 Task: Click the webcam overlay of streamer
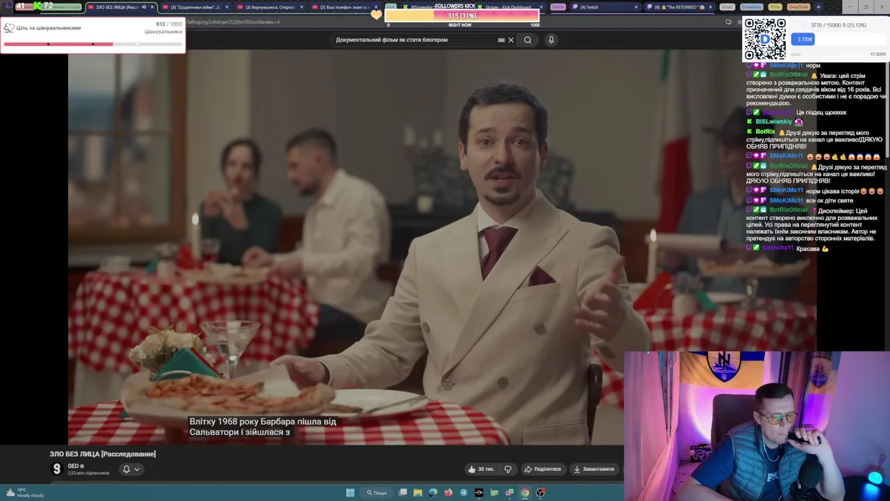pyautogui.click(x=756, y=426)
